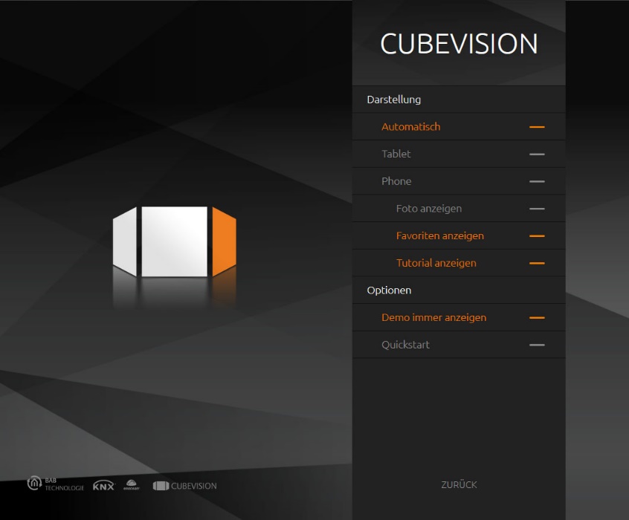Click the KNX logo in footer
629x520 pixels.
pos(103,486)
